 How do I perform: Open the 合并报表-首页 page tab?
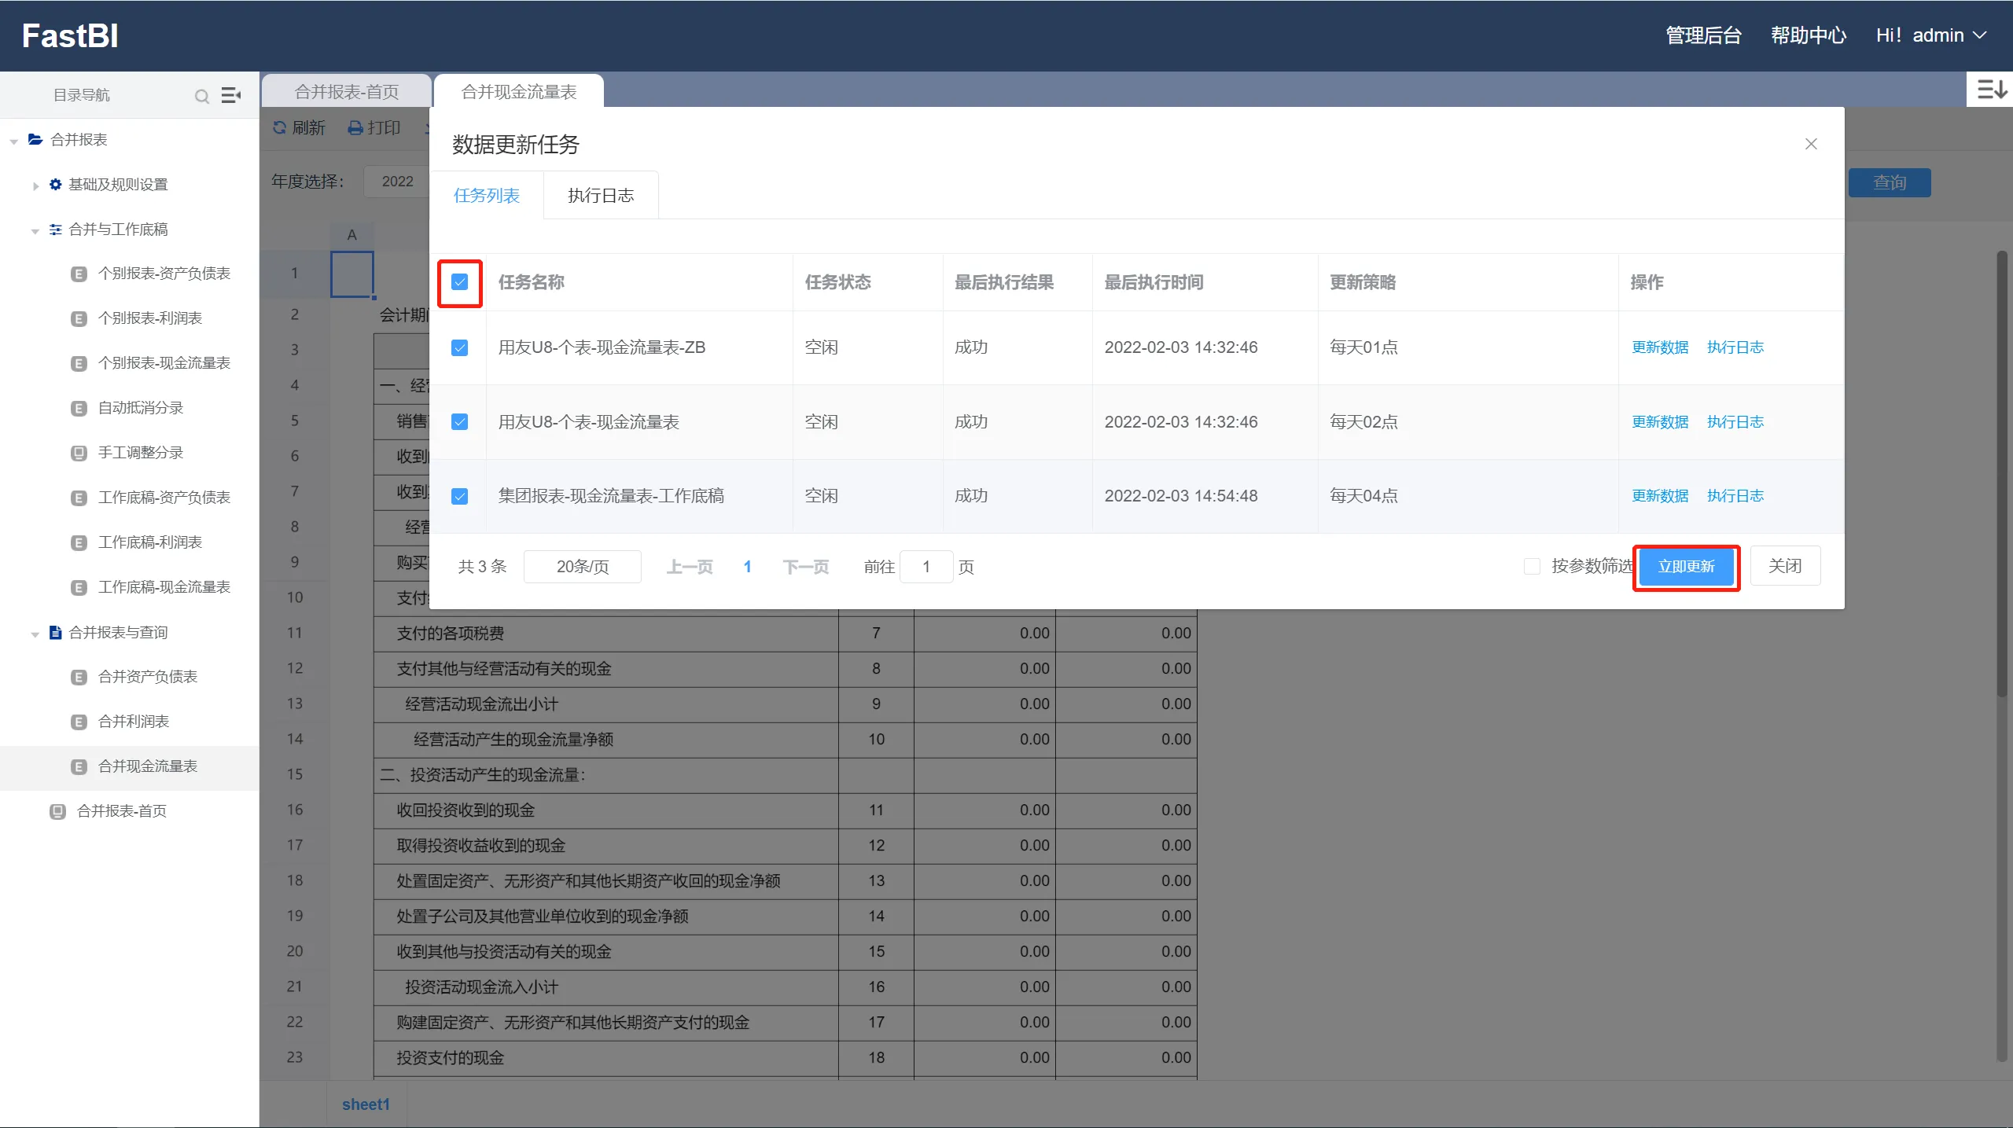pyautogui.click(x=347, y=92)
